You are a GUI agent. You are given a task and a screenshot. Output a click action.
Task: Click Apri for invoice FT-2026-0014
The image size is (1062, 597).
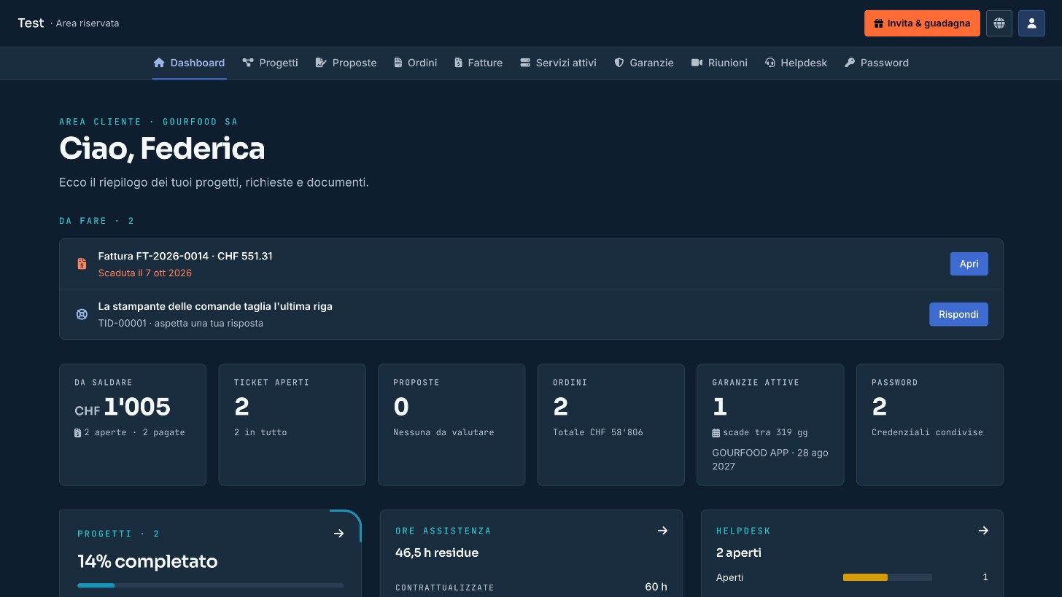pos(969,264)
